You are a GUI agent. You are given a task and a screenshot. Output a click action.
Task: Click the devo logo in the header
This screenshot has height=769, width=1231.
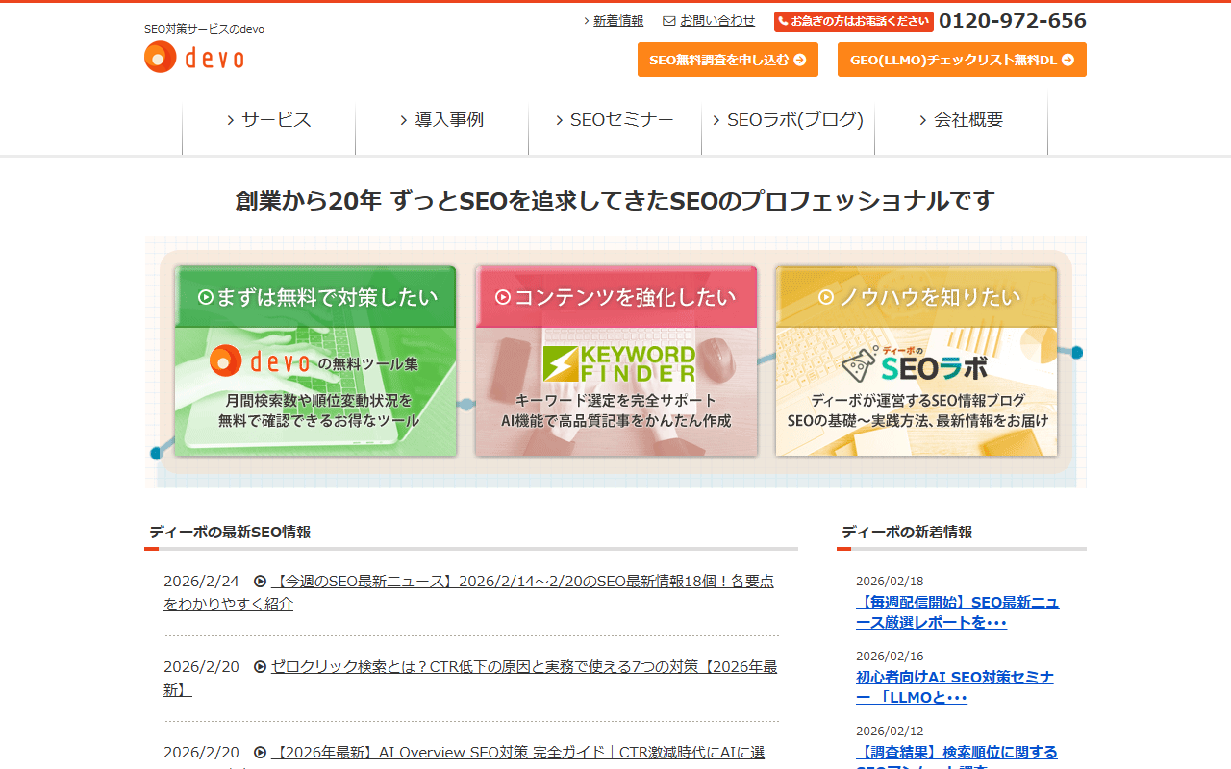(x=194, y=58)
